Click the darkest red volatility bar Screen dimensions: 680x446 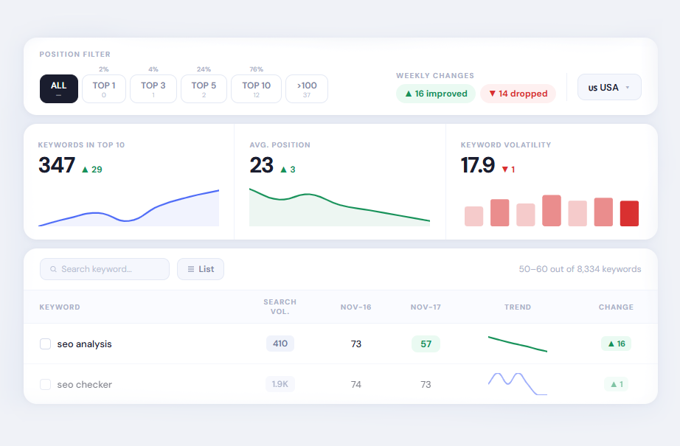[x=629, y=213]
